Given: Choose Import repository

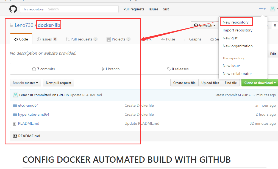Looking at the screenshot, I should click(x=237, y=30).
